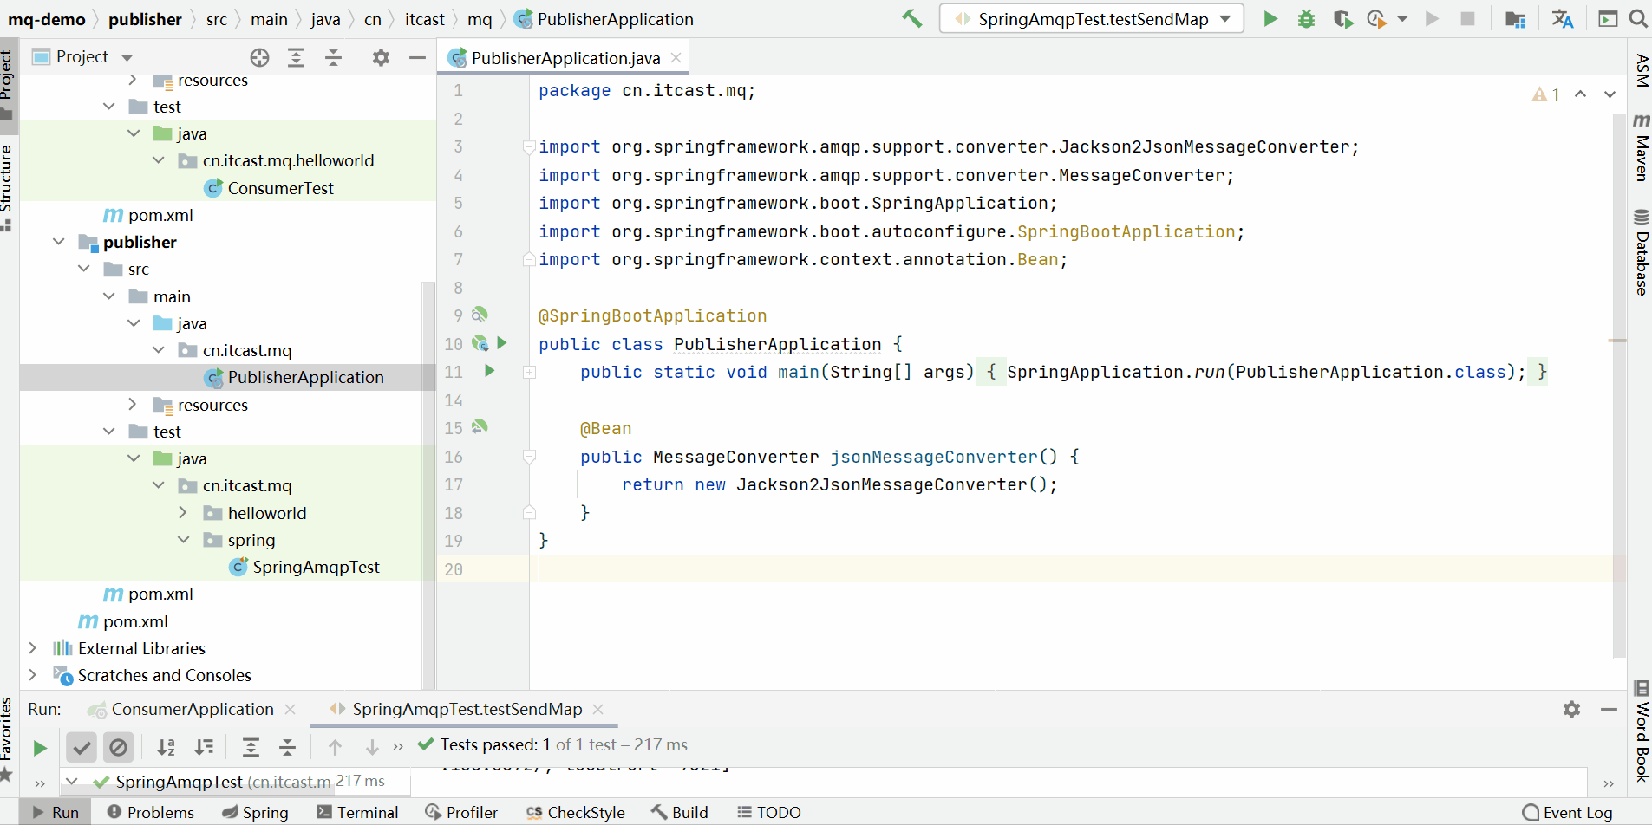Open the Profiler tool window tab
The height and width of the screenshot is (825, 1652).
click(x=461, y=812)
